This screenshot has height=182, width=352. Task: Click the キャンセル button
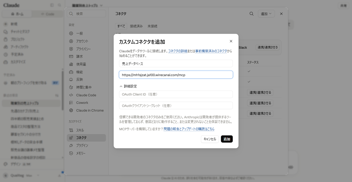pos(210,139)
